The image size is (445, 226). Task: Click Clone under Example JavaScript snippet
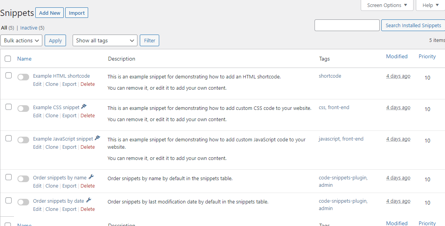[52, 147]
